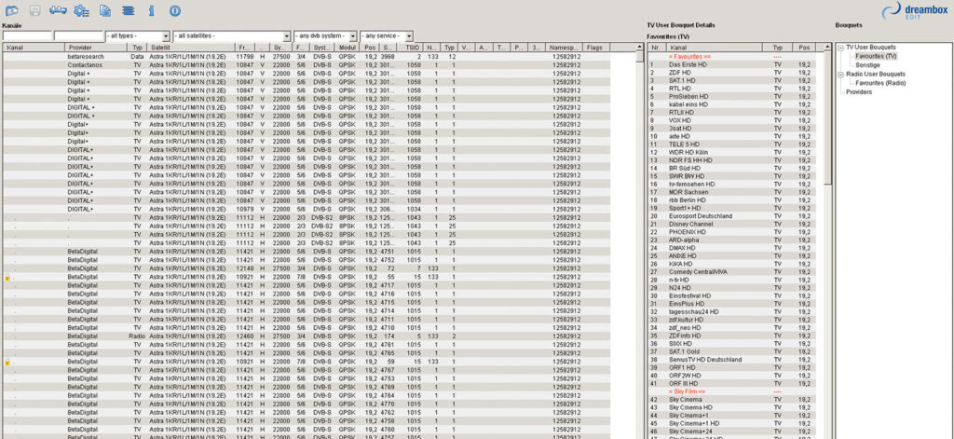Click the stacked lines list icon

128,10
